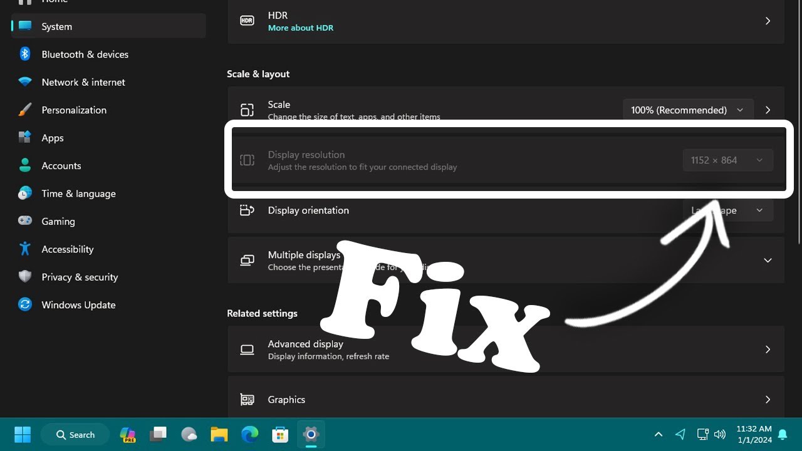Click the Advanced display monitor icon
802x451 pixels.
[x=247, y=350]
